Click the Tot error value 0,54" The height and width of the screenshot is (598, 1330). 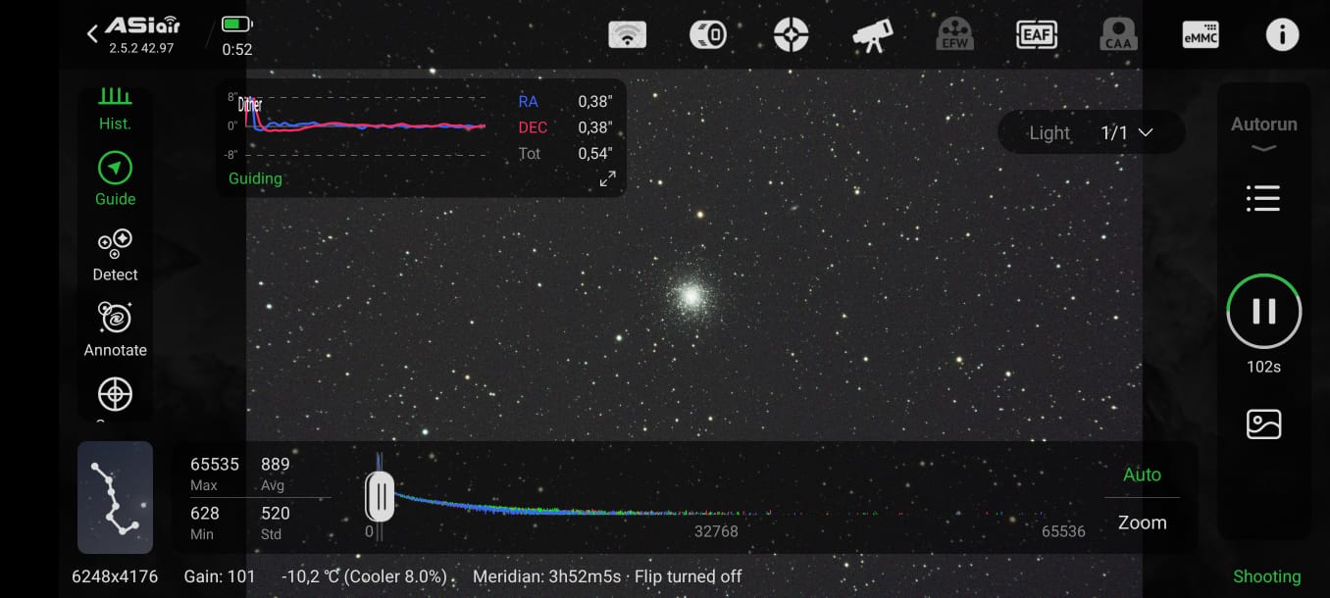click(595, 153)
